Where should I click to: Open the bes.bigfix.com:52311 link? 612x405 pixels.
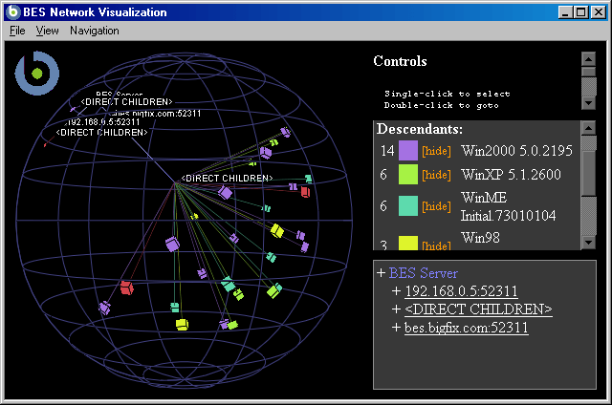point(466,328)
